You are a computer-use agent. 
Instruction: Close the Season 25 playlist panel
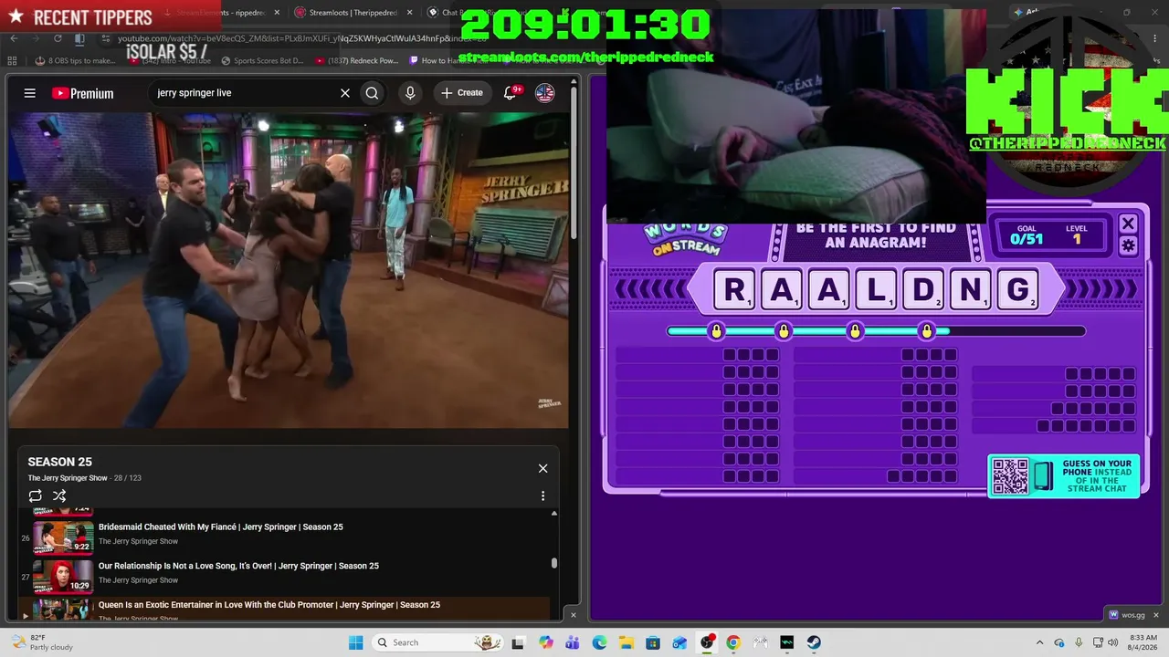(542, 468)
